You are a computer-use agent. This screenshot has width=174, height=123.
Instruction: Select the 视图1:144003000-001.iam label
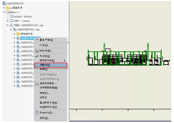tap(28, 25)
